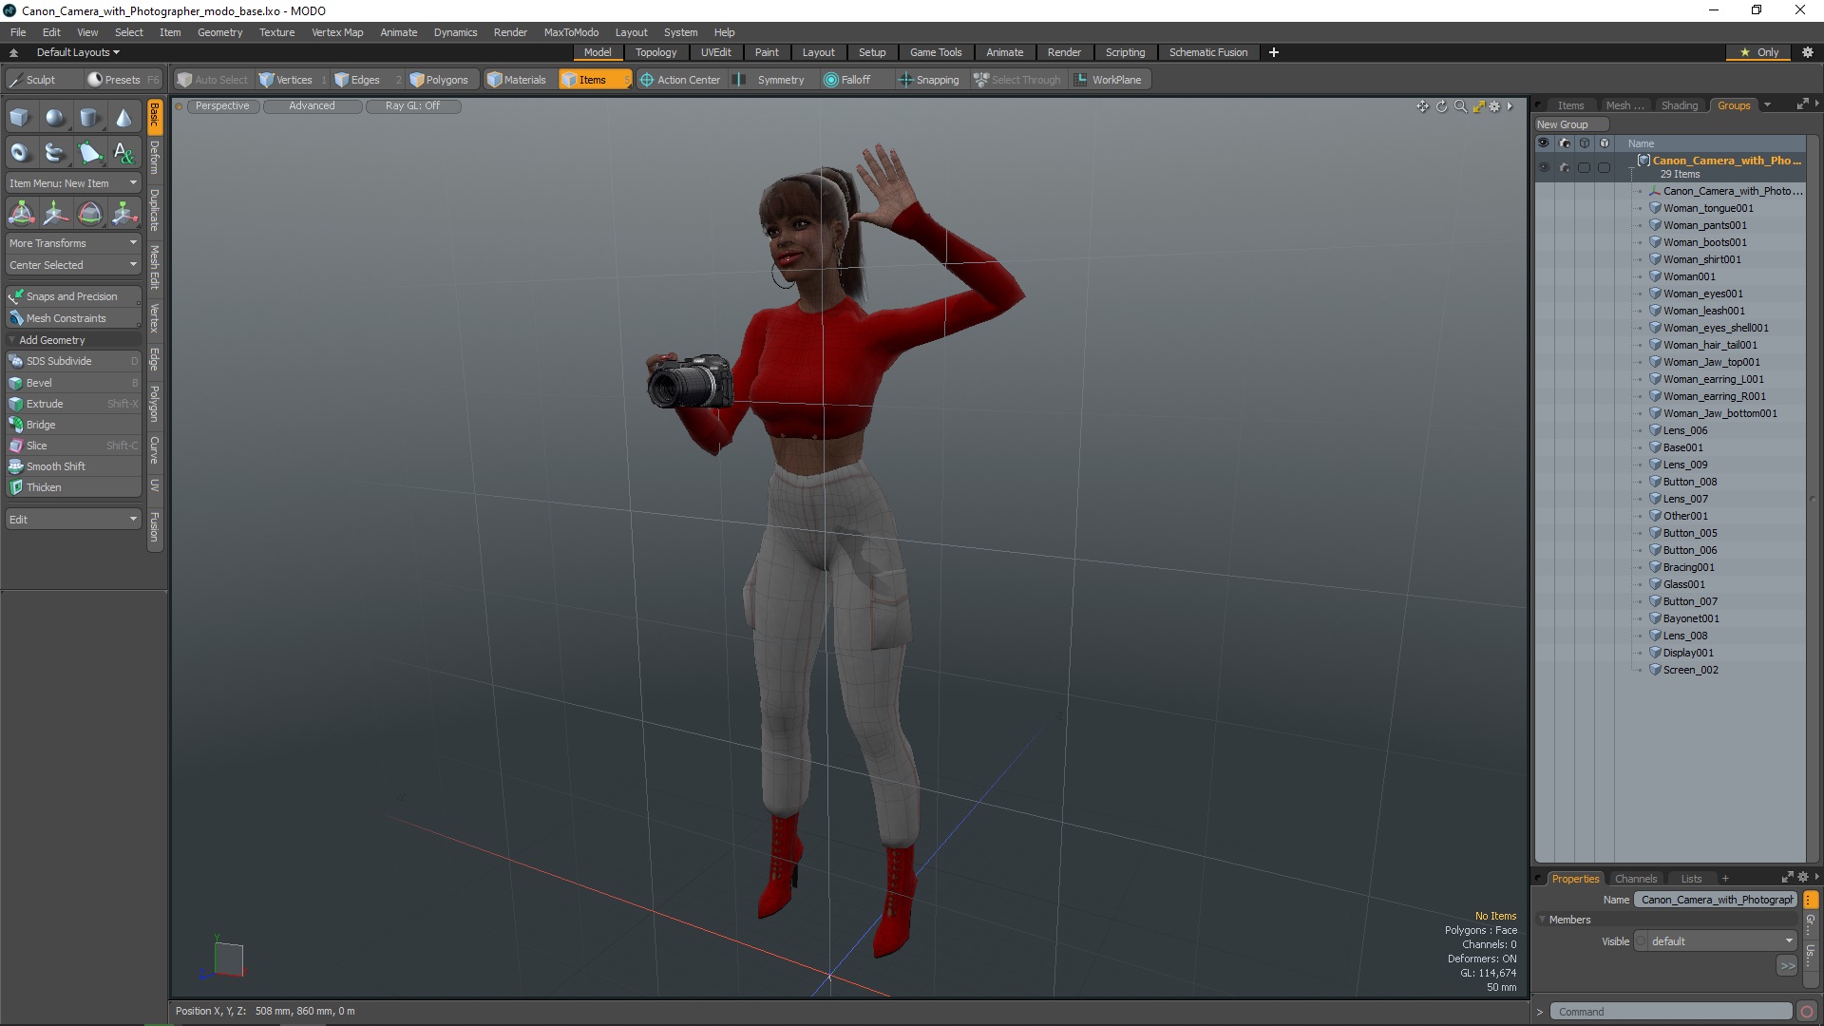Click the group Name input field
Viewport: 1824px width, 1026px height.
pos(1716,900)
